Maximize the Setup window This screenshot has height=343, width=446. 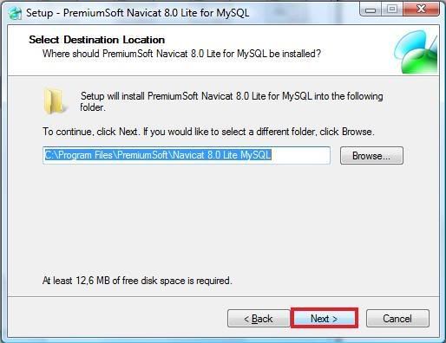[x=392, y=10]
